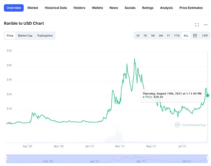Grab the left range slider handle
Image resolution: width=211 pixels, height=166 pixels.
[6, 158]
